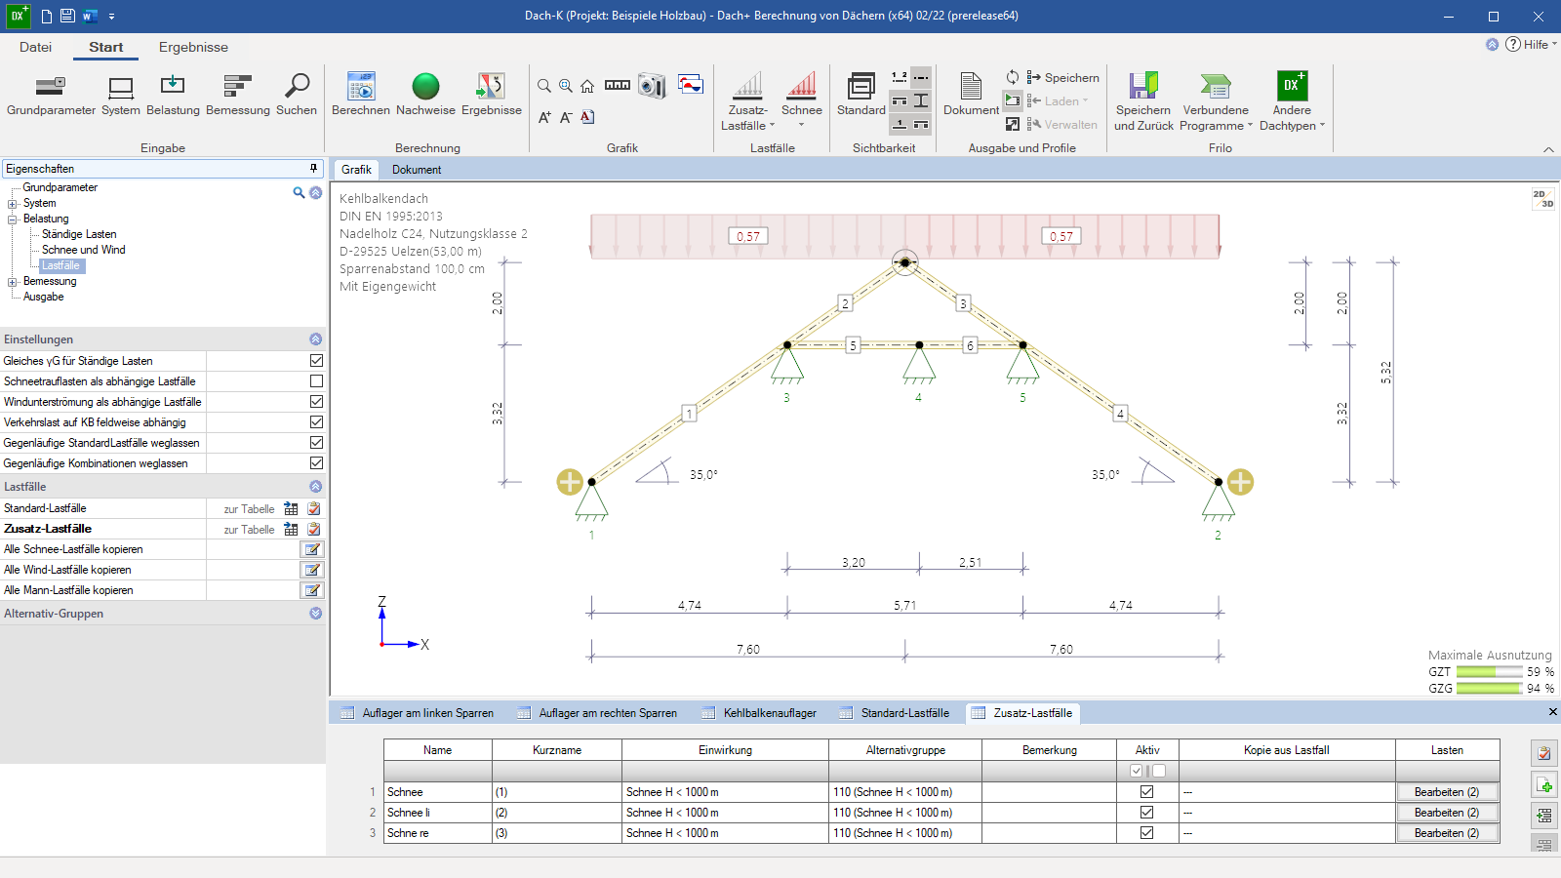Click Speichern in Ausgabe und Profile

(1062, 78)
